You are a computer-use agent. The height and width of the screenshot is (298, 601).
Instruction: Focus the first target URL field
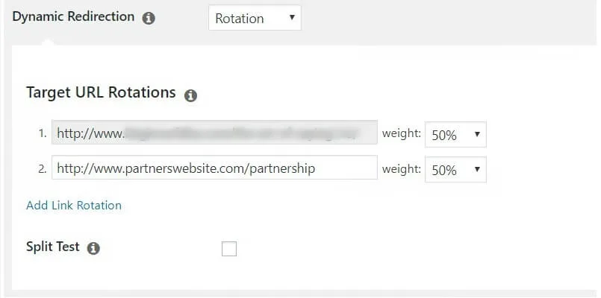pyautogui.click(x=214, y=135)
